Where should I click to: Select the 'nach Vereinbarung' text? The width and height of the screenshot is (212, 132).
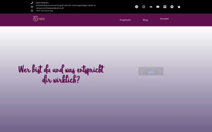45,11
